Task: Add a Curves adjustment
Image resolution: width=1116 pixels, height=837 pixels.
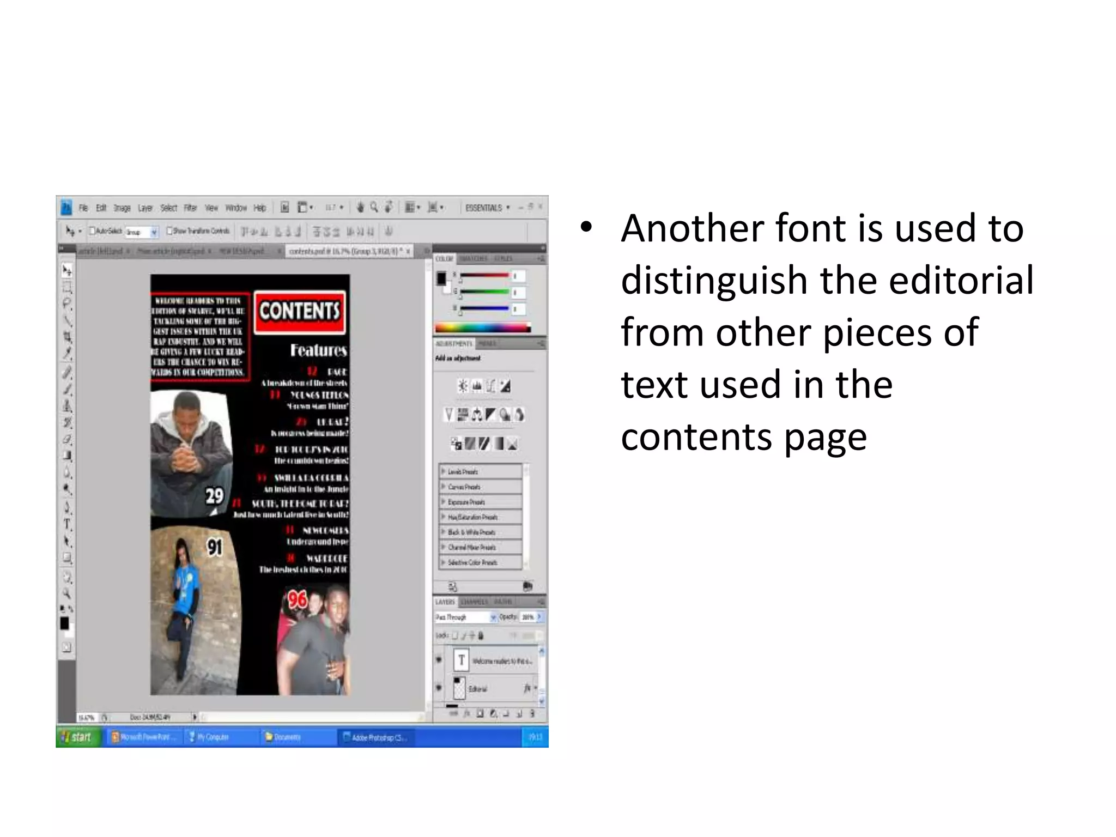Action: [x=491, y=386]
